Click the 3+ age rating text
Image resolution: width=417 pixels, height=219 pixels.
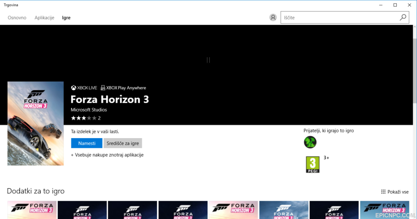[x=326, y=158]
